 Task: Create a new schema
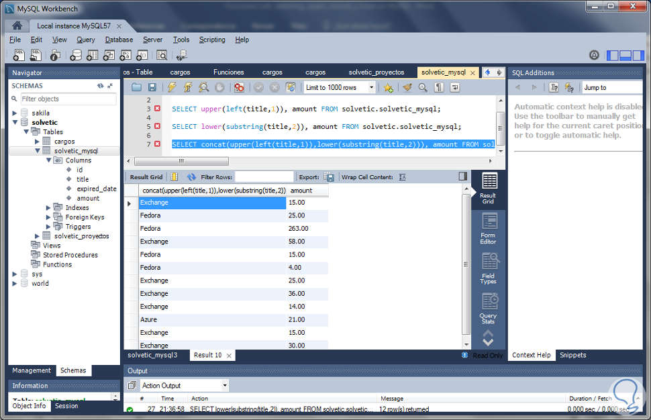(x=76, y=55)
